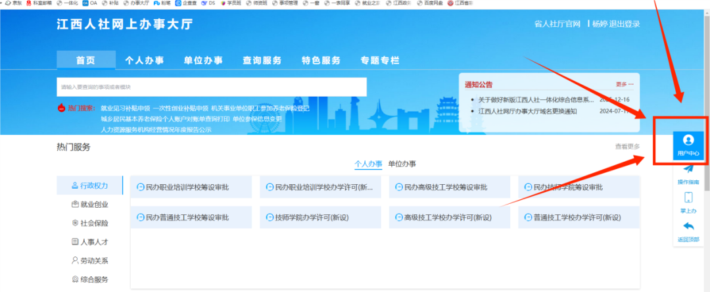Open 更多 in the 通知公告 panel
Viewport: 710px width, 292px height.
[625, 84]
